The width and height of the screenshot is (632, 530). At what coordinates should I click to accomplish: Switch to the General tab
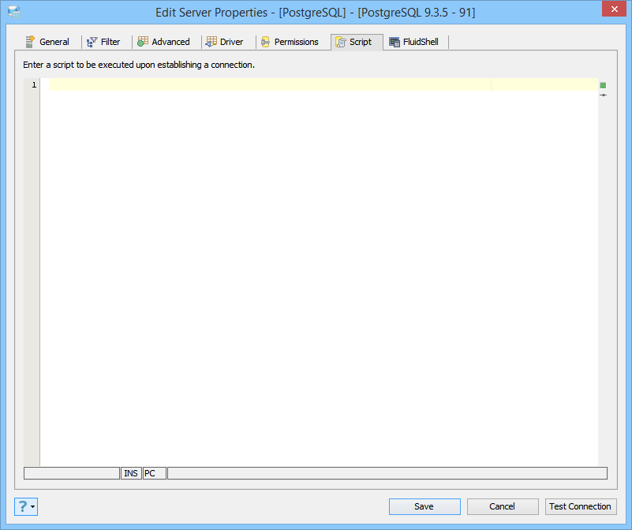coord(47,42)
